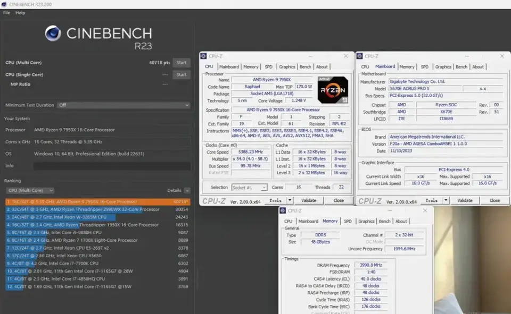This screenshot has height=314, width=511.
Task: Click the 40718 pts multi core score
Action: 159,63
